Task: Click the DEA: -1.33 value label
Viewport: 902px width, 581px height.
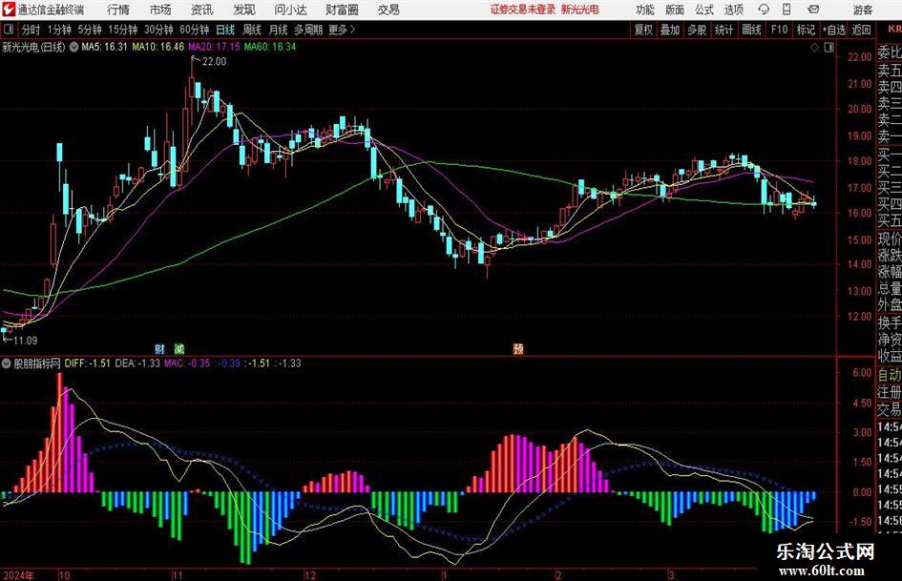Action: pos(137,363)
